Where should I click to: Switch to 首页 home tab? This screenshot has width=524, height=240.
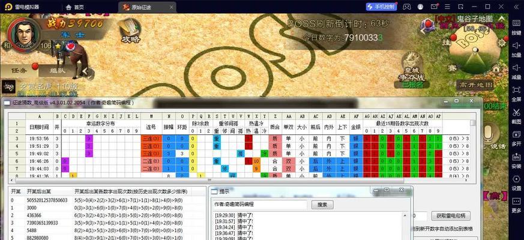75,7
